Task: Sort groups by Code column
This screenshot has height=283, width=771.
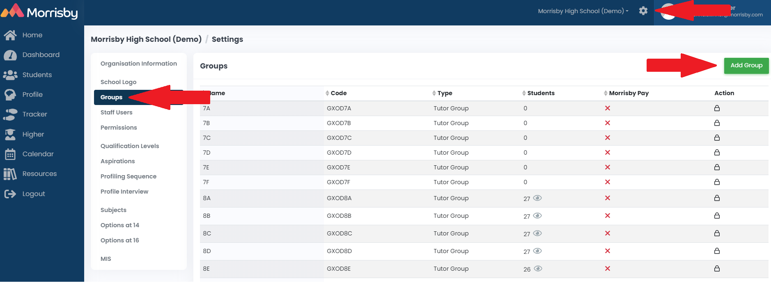Action: (x=336, y=93)
